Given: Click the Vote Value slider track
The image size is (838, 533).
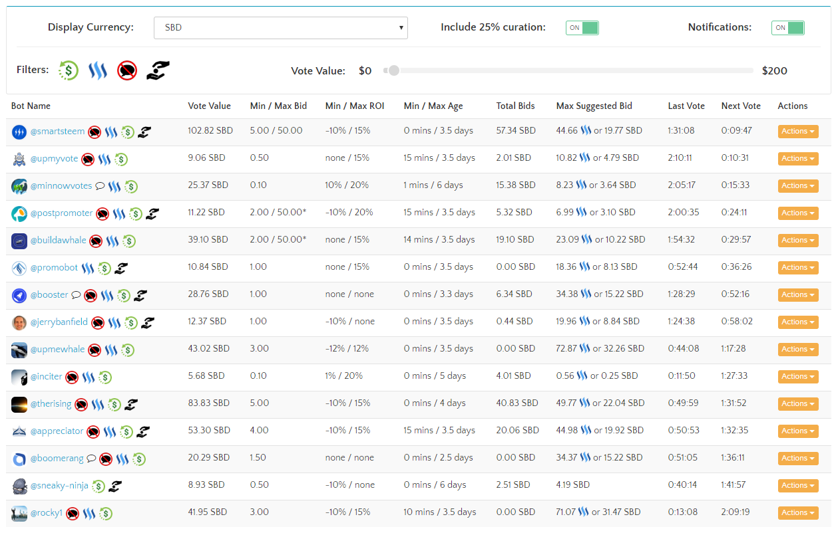Looking at the screenshot, I should [569, 70].
